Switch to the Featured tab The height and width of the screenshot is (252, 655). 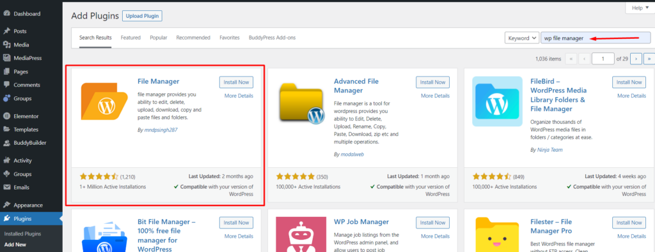click(x=130, y=38)
